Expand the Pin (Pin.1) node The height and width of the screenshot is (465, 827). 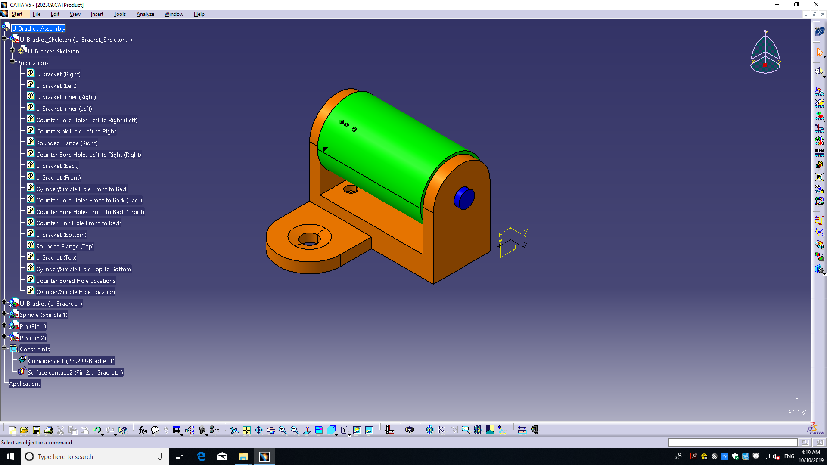[x=4, y=325]
